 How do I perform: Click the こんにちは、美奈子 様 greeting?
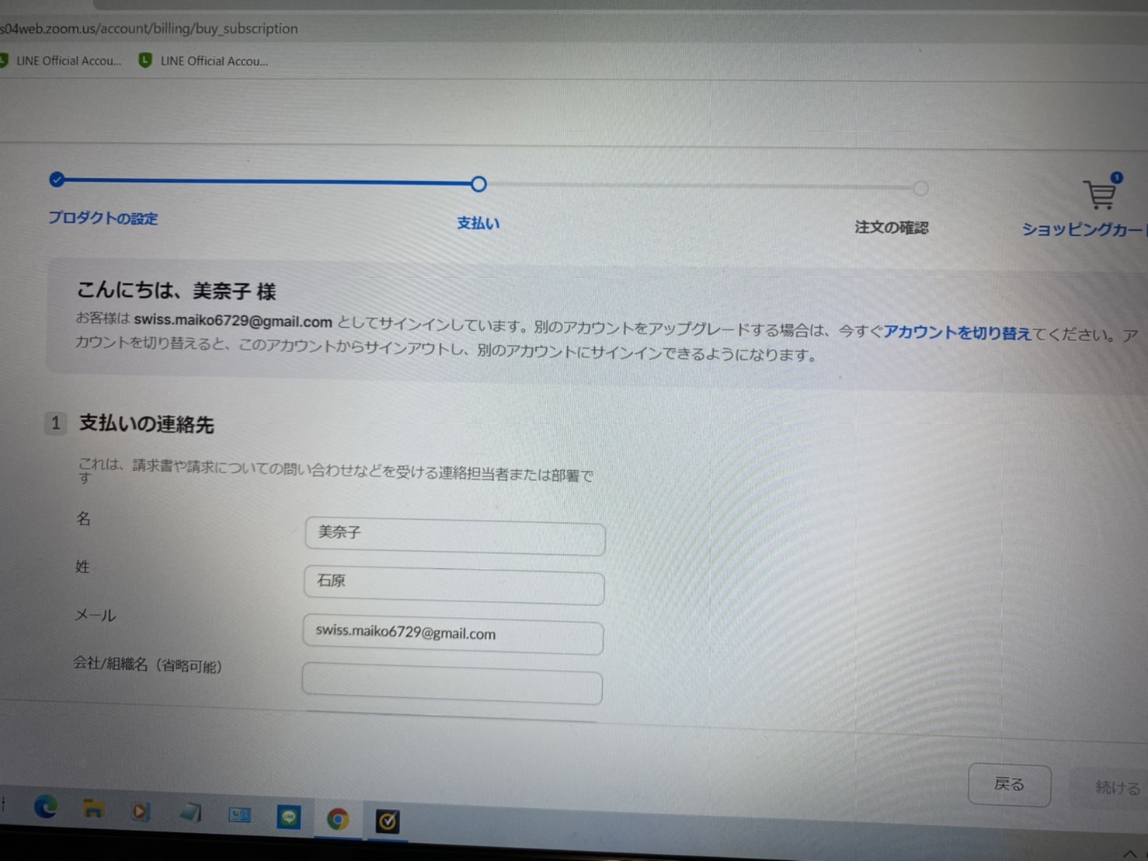[176, 291]
